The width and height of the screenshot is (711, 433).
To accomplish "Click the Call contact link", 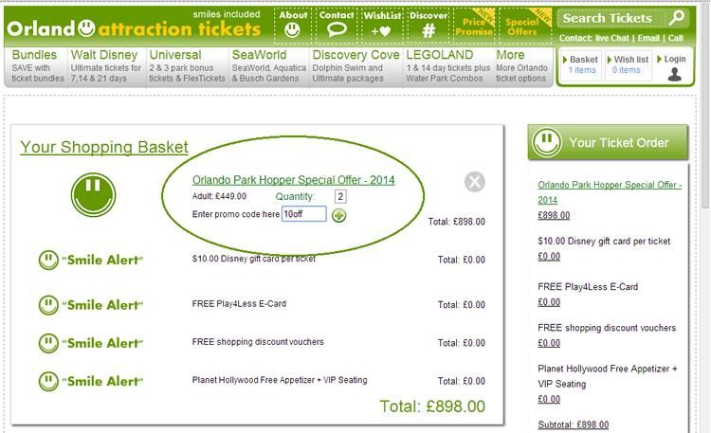I will click(676, 38).
